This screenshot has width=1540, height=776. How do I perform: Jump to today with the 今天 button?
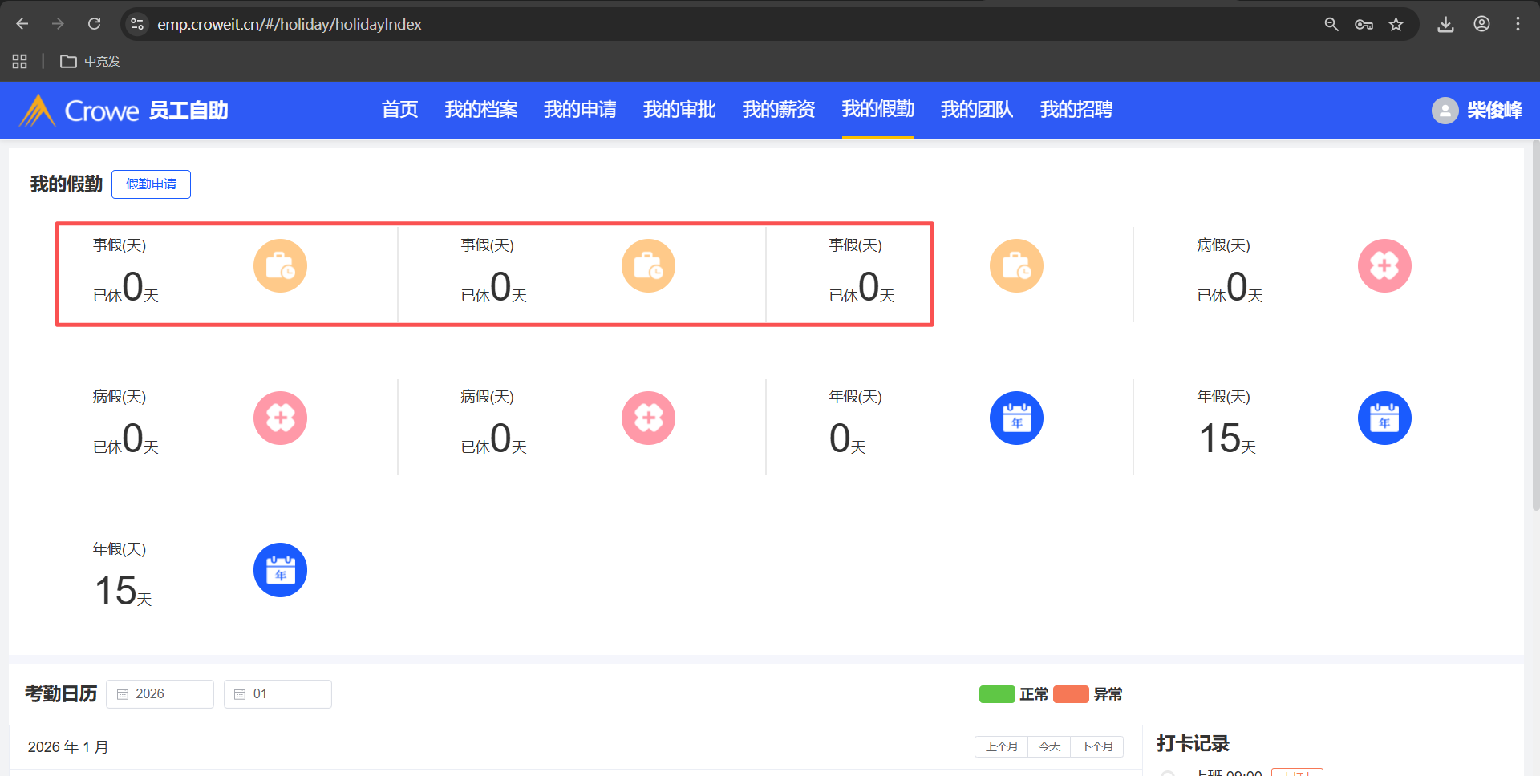(1049, 746)
